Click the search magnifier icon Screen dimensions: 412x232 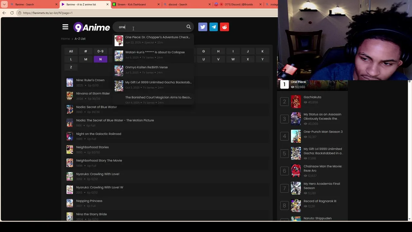point(189,27)
